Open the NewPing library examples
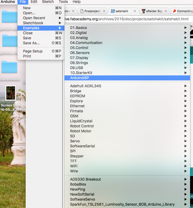 (x=127, y=190)
